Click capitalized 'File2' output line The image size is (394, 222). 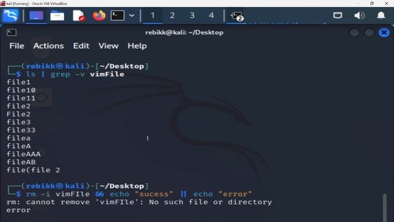pos(18,114)
